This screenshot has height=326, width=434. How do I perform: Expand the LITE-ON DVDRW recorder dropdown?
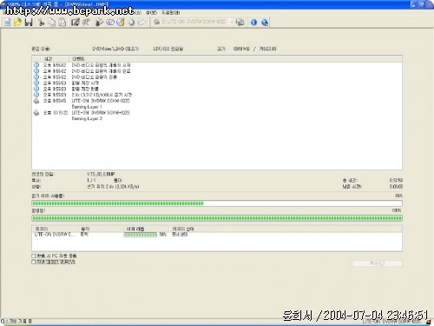pyautogui.click(x=231, y=22)
